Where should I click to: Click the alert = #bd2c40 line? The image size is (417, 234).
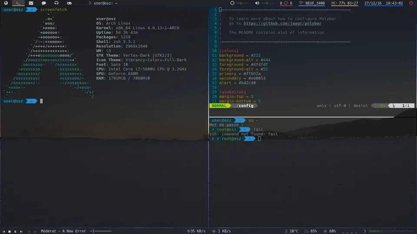(238, 82)
